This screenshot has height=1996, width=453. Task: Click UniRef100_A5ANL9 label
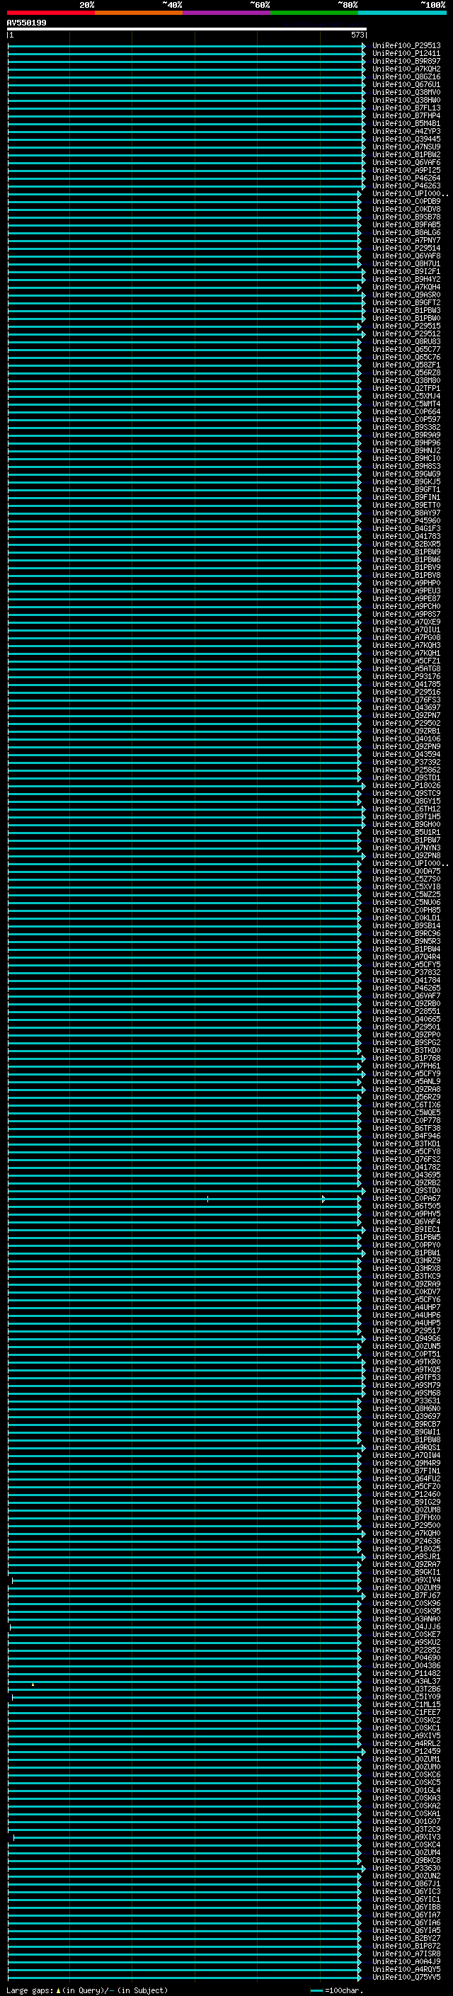click(406, 1082)
